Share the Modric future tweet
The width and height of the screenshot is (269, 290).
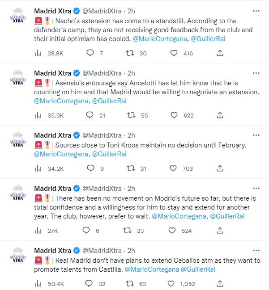pyautogui.click(x=220, y=231)
